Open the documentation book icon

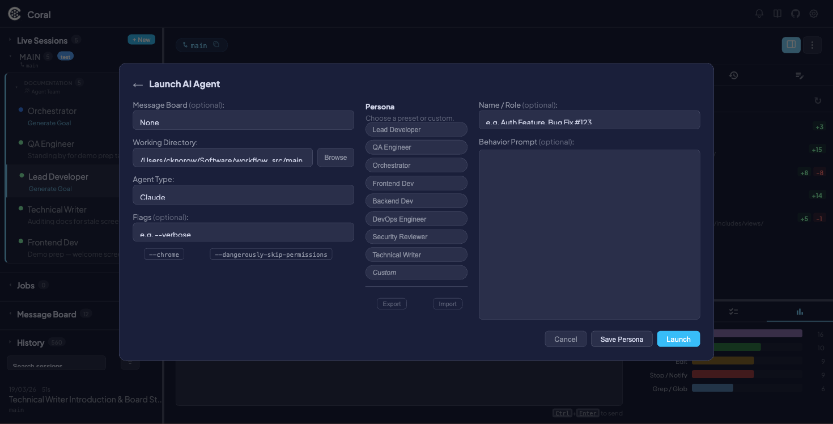[777, 13]
